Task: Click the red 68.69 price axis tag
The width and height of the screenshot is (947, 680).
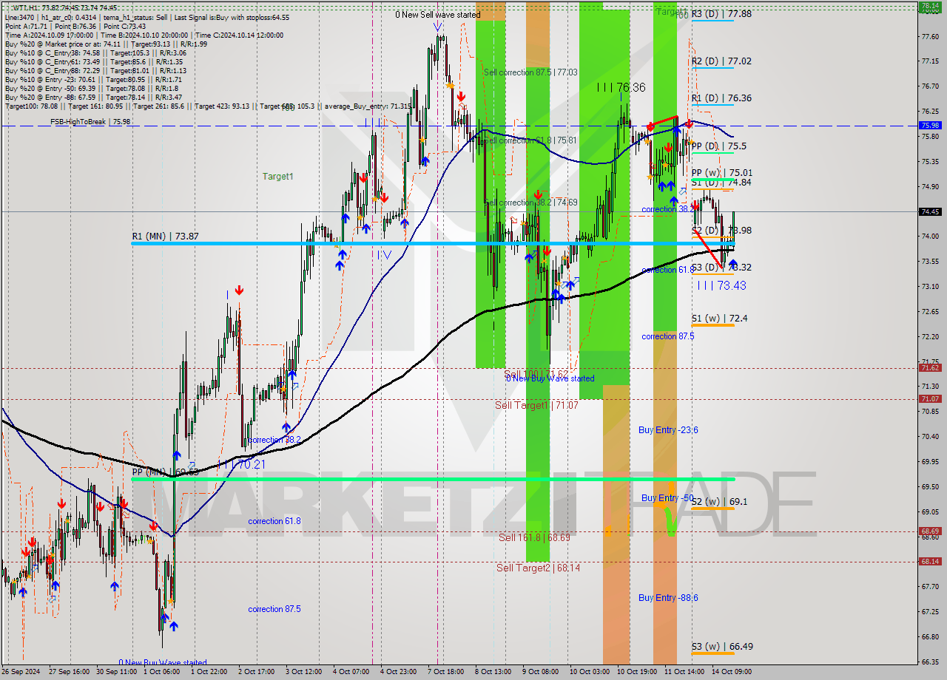Action: [x=930, y=531]
